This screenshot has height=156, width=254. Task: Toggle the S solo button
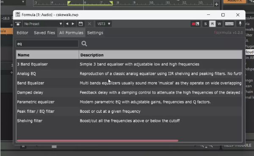205,24
